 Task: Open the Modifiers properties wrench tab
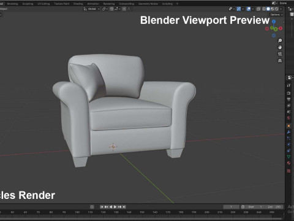pyautogui.click(x=288, y=132)
